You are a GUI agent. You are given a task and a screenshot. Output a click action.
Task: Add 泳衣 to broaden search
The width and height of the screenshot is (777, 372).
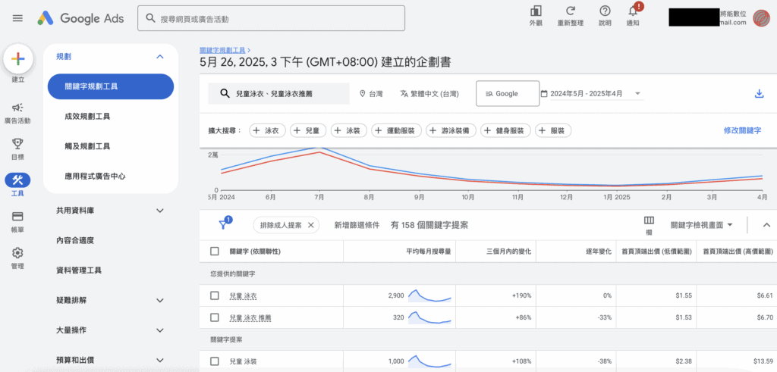269,130
